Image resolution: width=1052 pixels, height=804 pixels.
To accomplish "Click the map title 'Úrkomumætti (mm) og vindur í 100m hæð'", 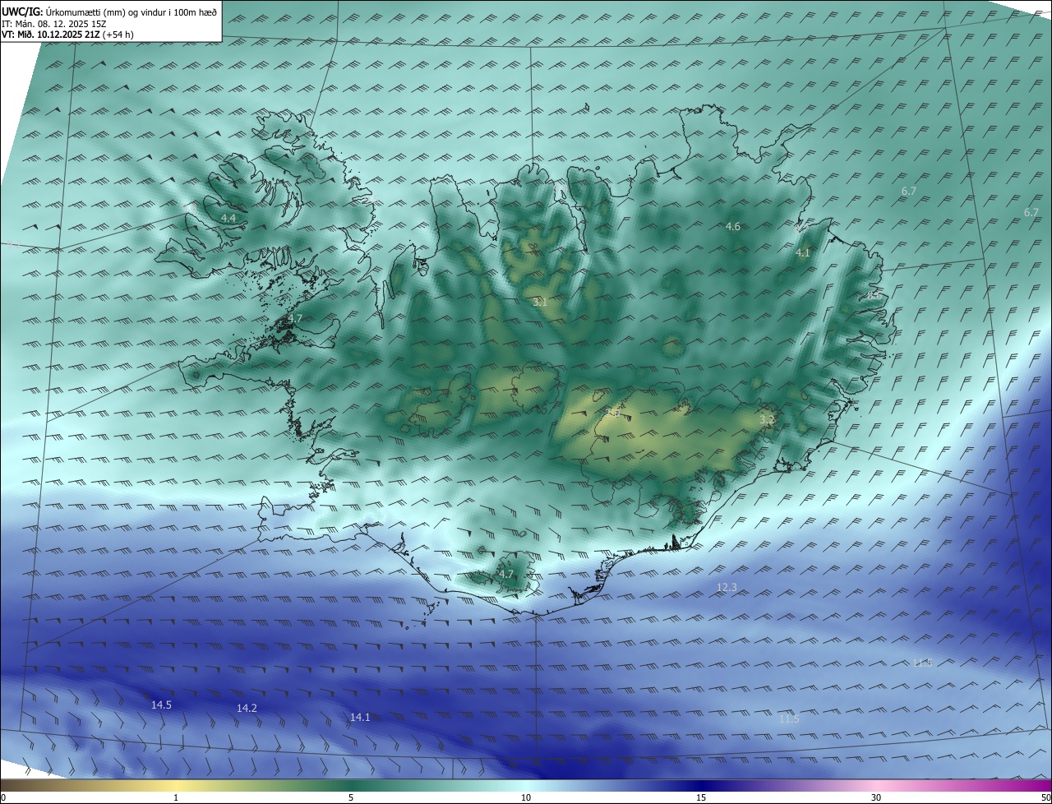I will click(x=131, y=12).
